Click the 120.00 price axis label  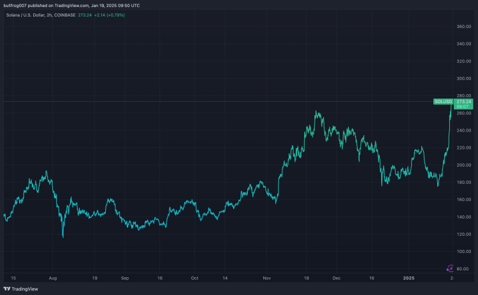[464, 235]
